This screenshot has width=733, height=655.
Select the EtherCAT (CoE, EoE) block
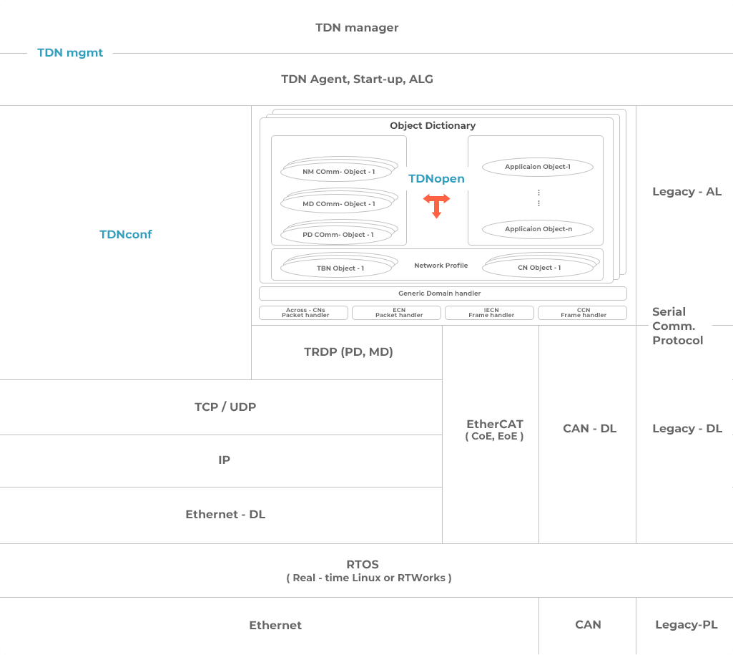pos(491,435)
